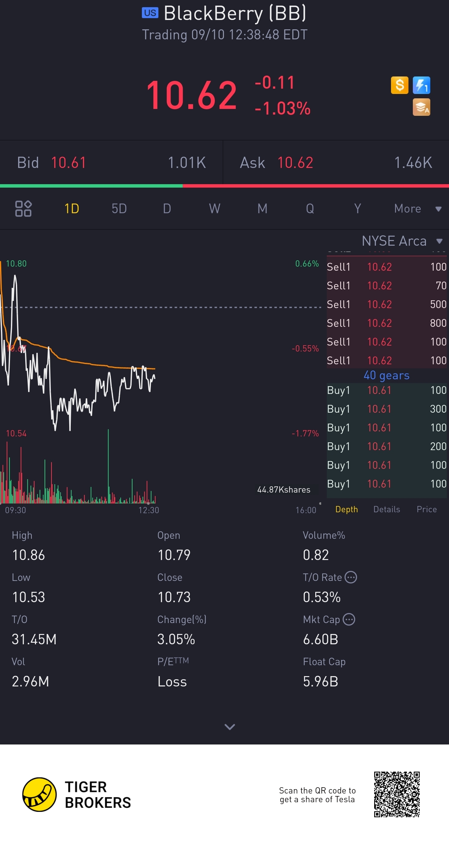Switch chart to quarterly Q period

pos(310,209)
